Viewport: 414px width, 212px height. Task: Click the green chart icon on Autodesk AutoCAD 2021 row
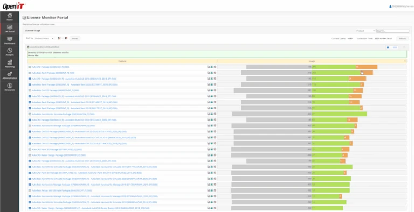click(x=211, y=161)
